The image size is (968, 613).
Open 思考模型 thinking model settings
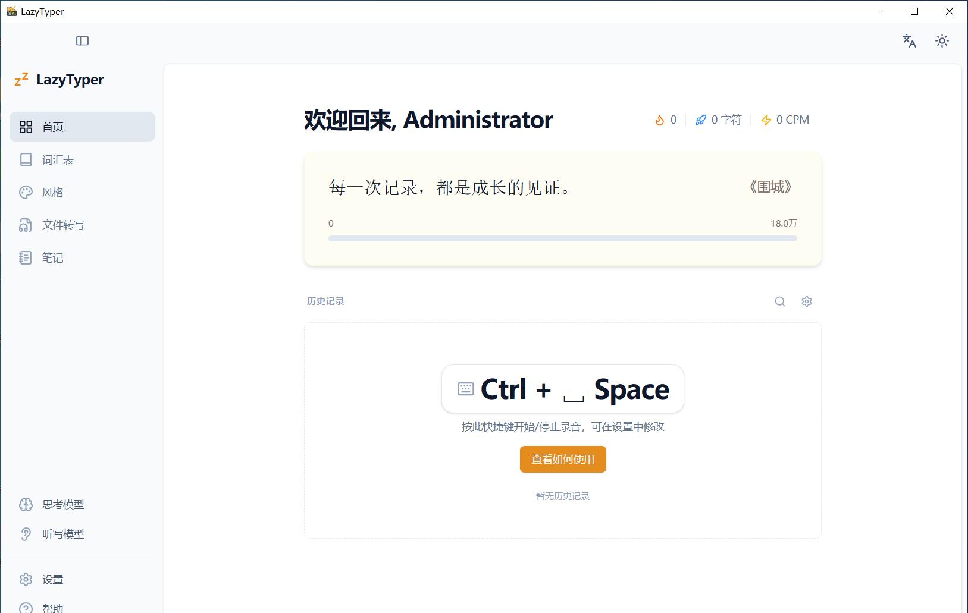pos(82,504)
